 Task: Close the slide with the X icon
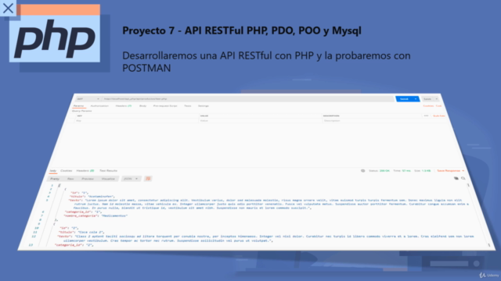8,8
